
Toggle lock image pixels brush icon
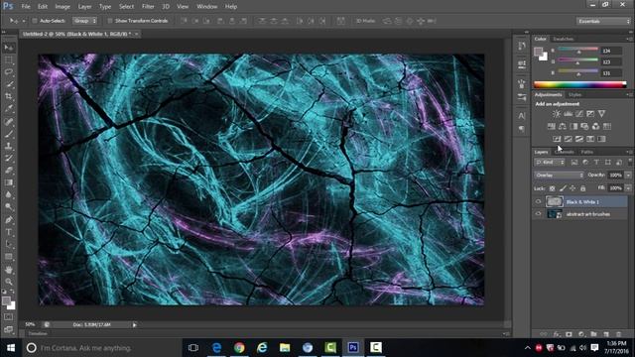[563, 188]
